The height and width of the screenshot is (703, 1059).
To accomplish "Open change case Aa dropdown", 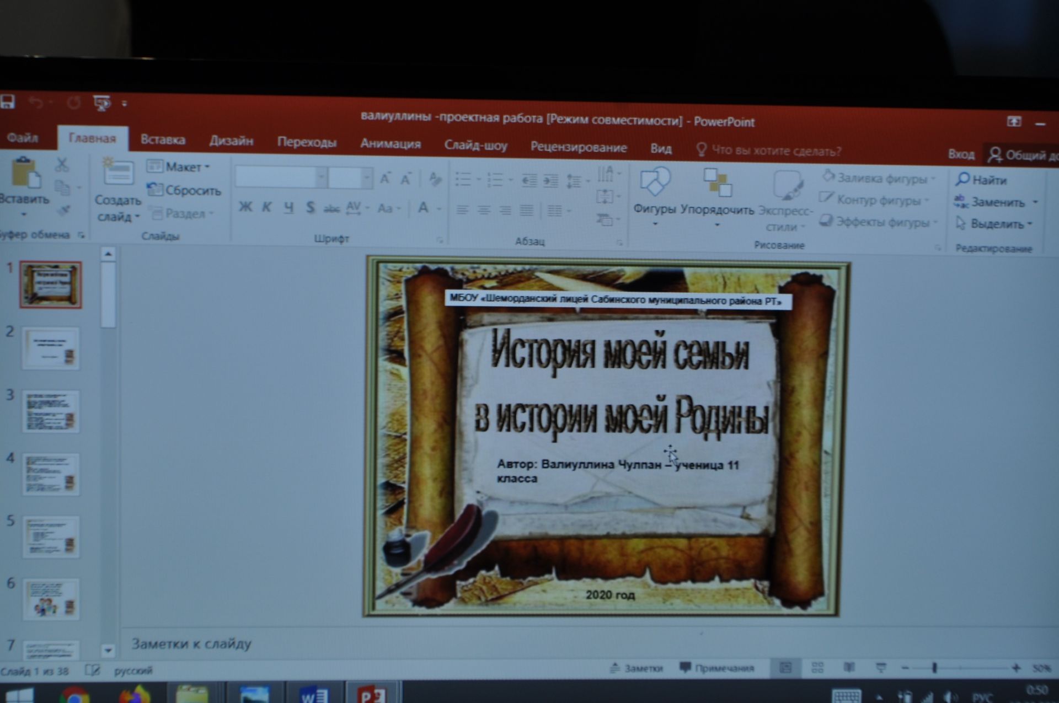I will point(388,208).
